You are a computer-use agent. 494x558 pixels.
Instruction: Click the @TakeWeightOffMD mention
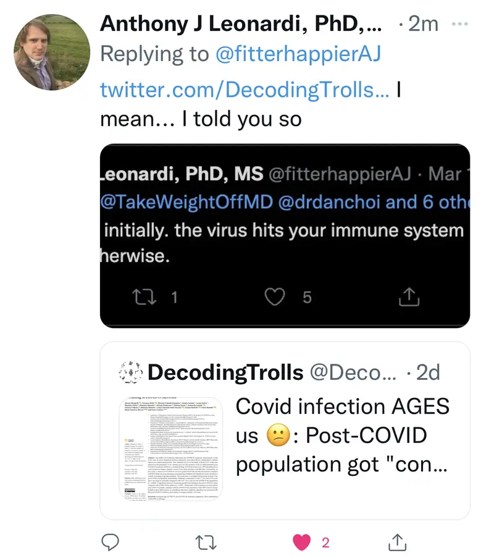tap(188, 203)
